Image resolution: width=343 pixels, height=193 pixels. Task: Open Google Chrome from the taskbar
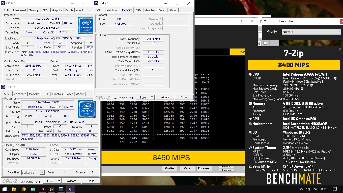[23, 189]
